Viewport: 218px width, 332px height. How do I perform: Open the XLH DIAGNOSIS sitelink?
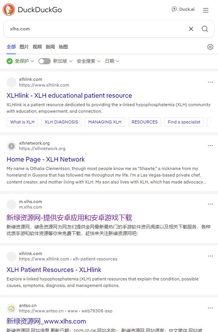[62, 122]
